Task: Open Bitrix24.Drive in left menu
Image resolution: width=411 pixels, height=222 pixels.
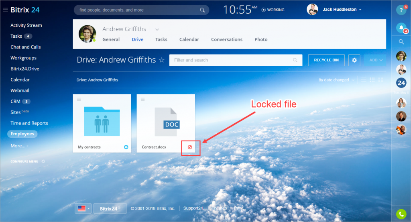Action: click(24, 69)
